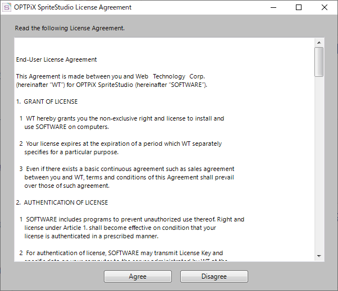Click the scrollbar down arrow
This screenshot has height=291, width=338.
[319, 256]
